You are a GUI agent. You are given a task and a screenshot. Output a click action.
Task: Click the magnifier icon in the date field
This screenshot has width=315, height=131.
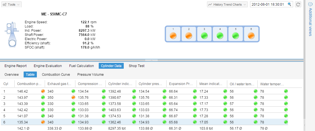(290, 4)
